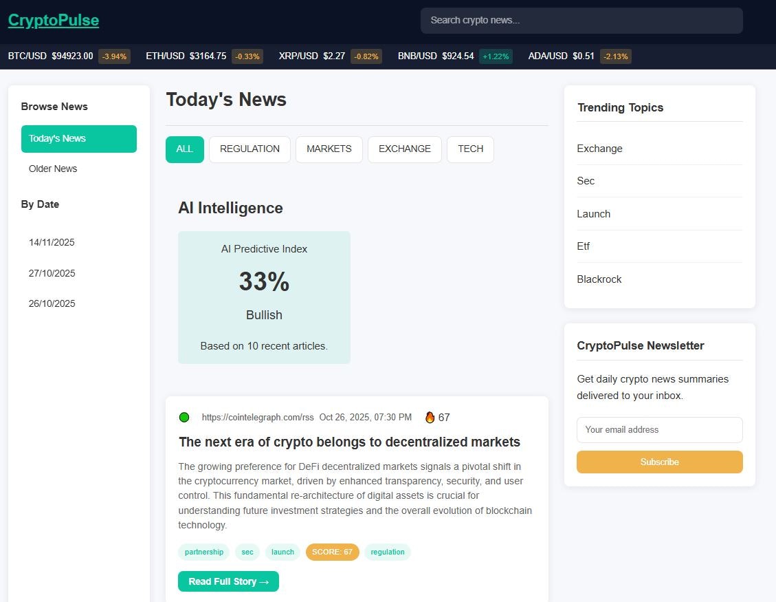Viewport: 776px width, 602px height.
Task: Click the SCORE: 67 orange badge
Action: click(333, 552)
